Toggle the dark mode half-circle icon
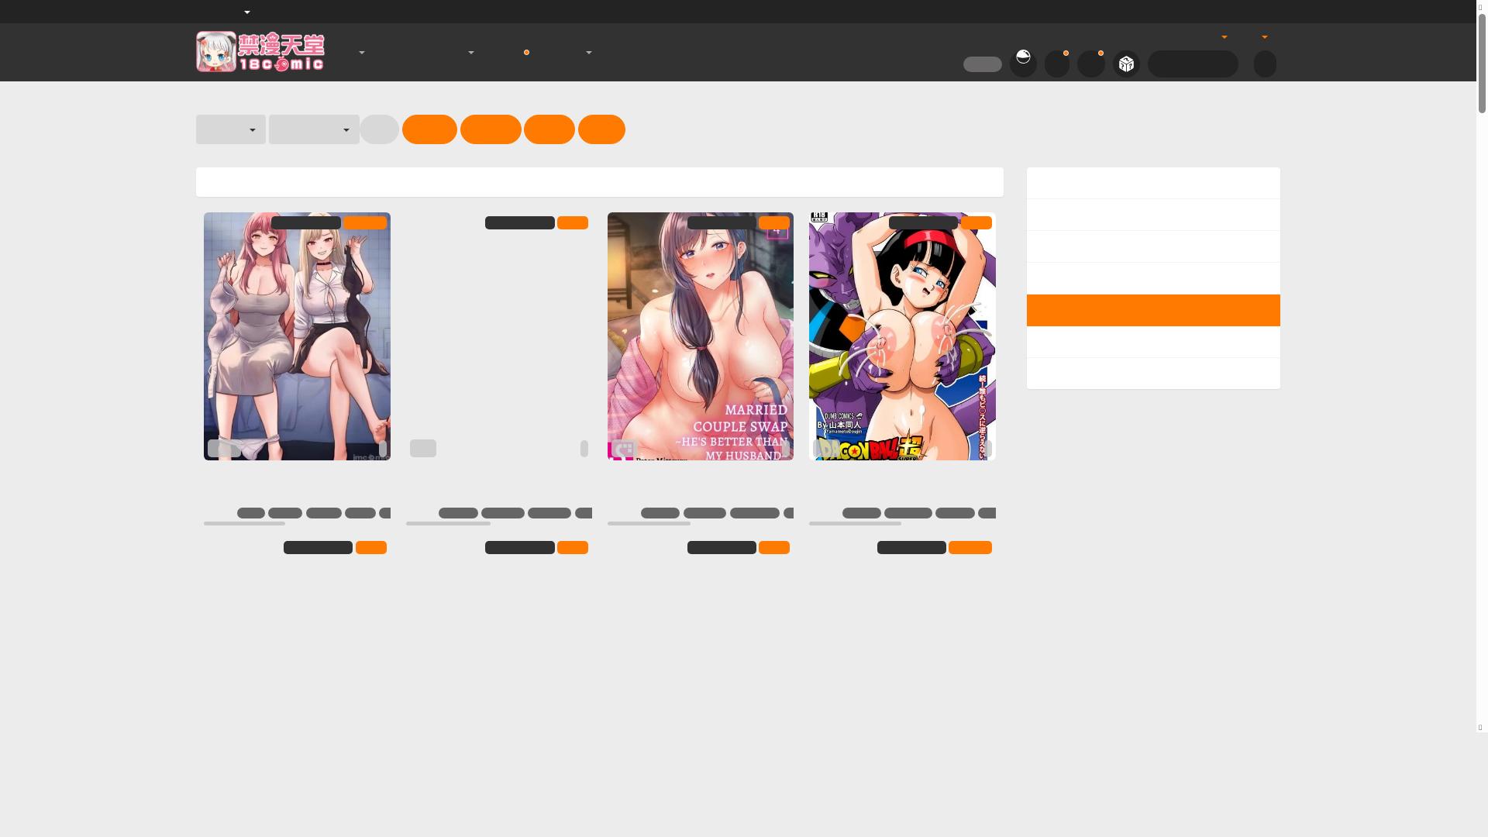This screenshot has width=1488, height=837. point(1023,64)
